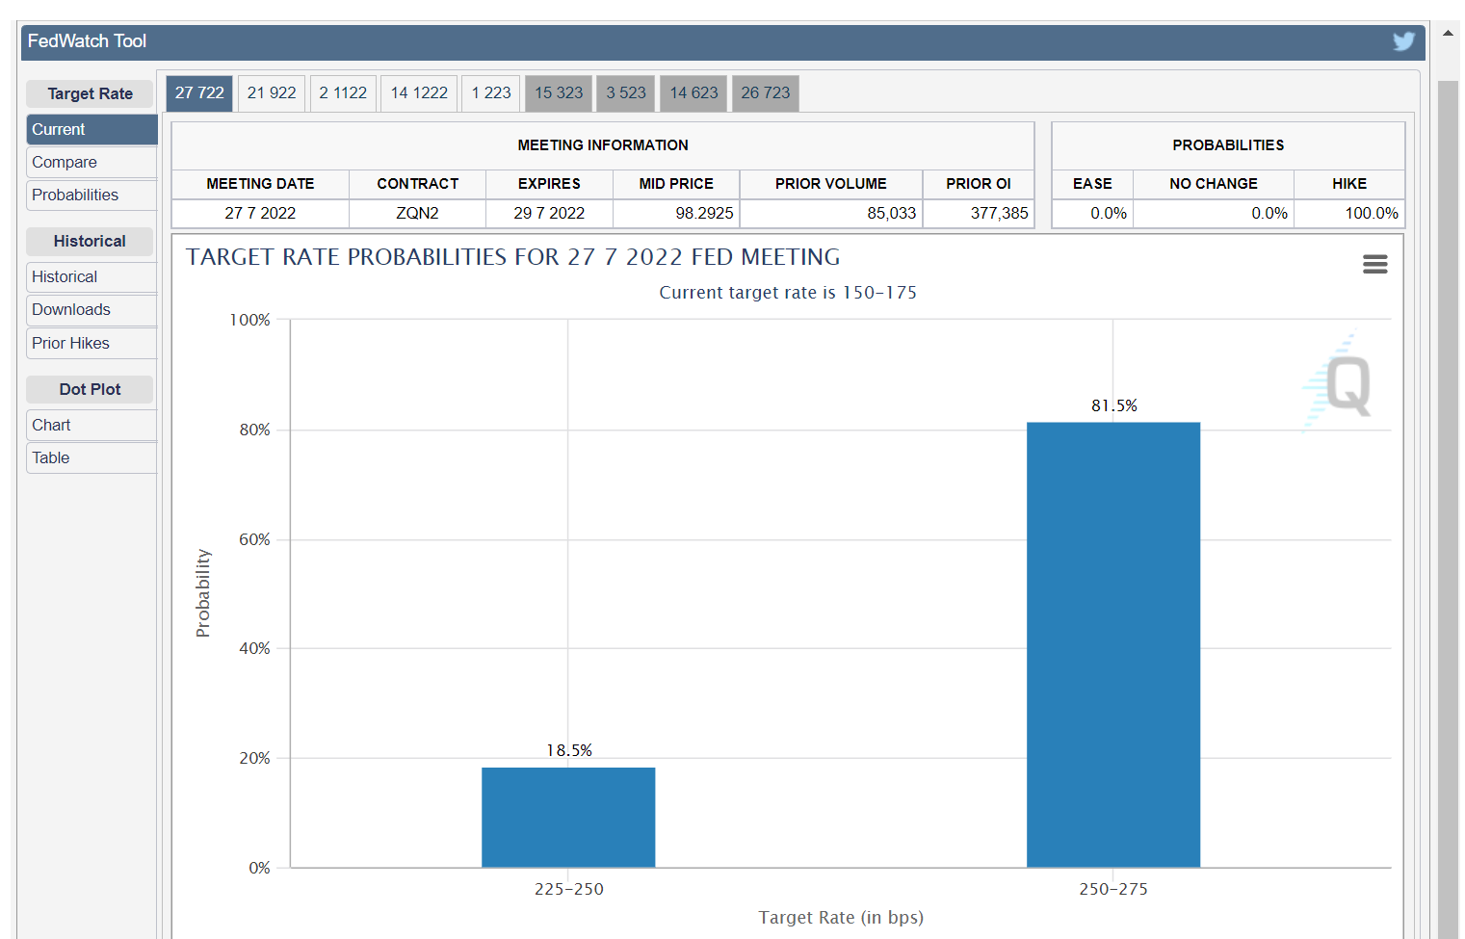
Task: Open the Dot Plot Chart view
Action: (x=92, y=425)
